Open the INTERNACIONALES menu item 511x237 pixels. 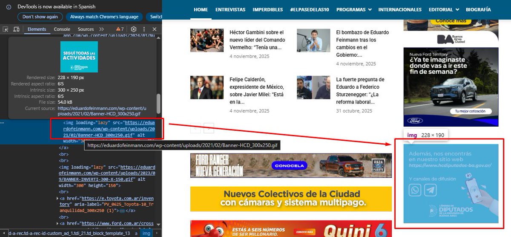[x=400, y=9]
